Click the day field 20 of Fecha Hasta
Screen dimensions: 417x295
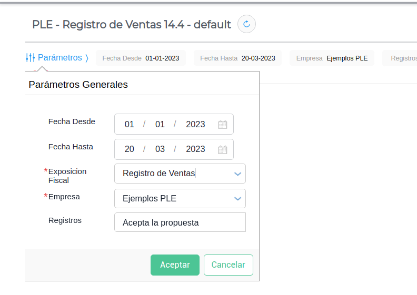(129, 149)
